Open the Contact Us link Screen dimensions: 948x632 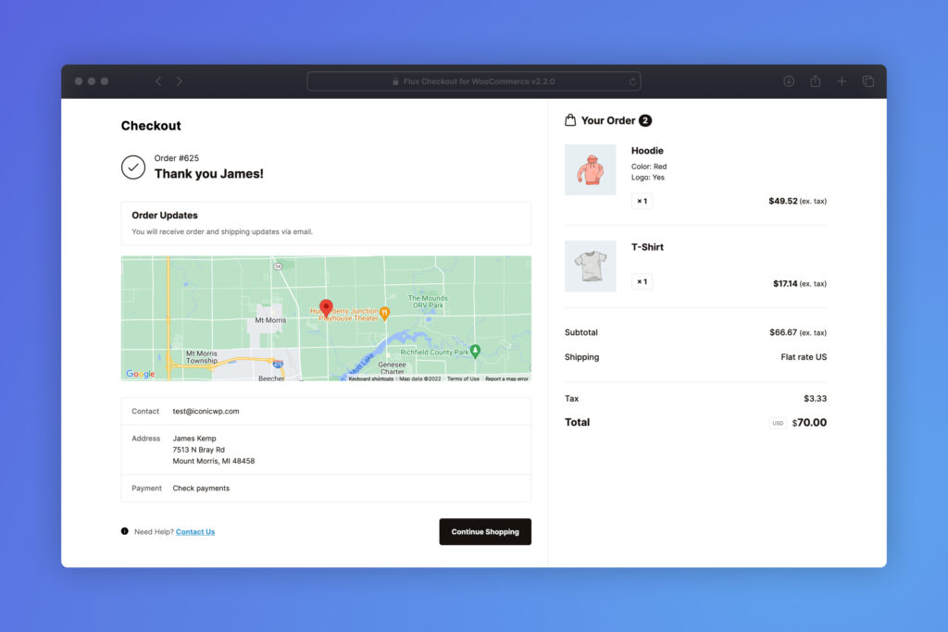(194, 531)
